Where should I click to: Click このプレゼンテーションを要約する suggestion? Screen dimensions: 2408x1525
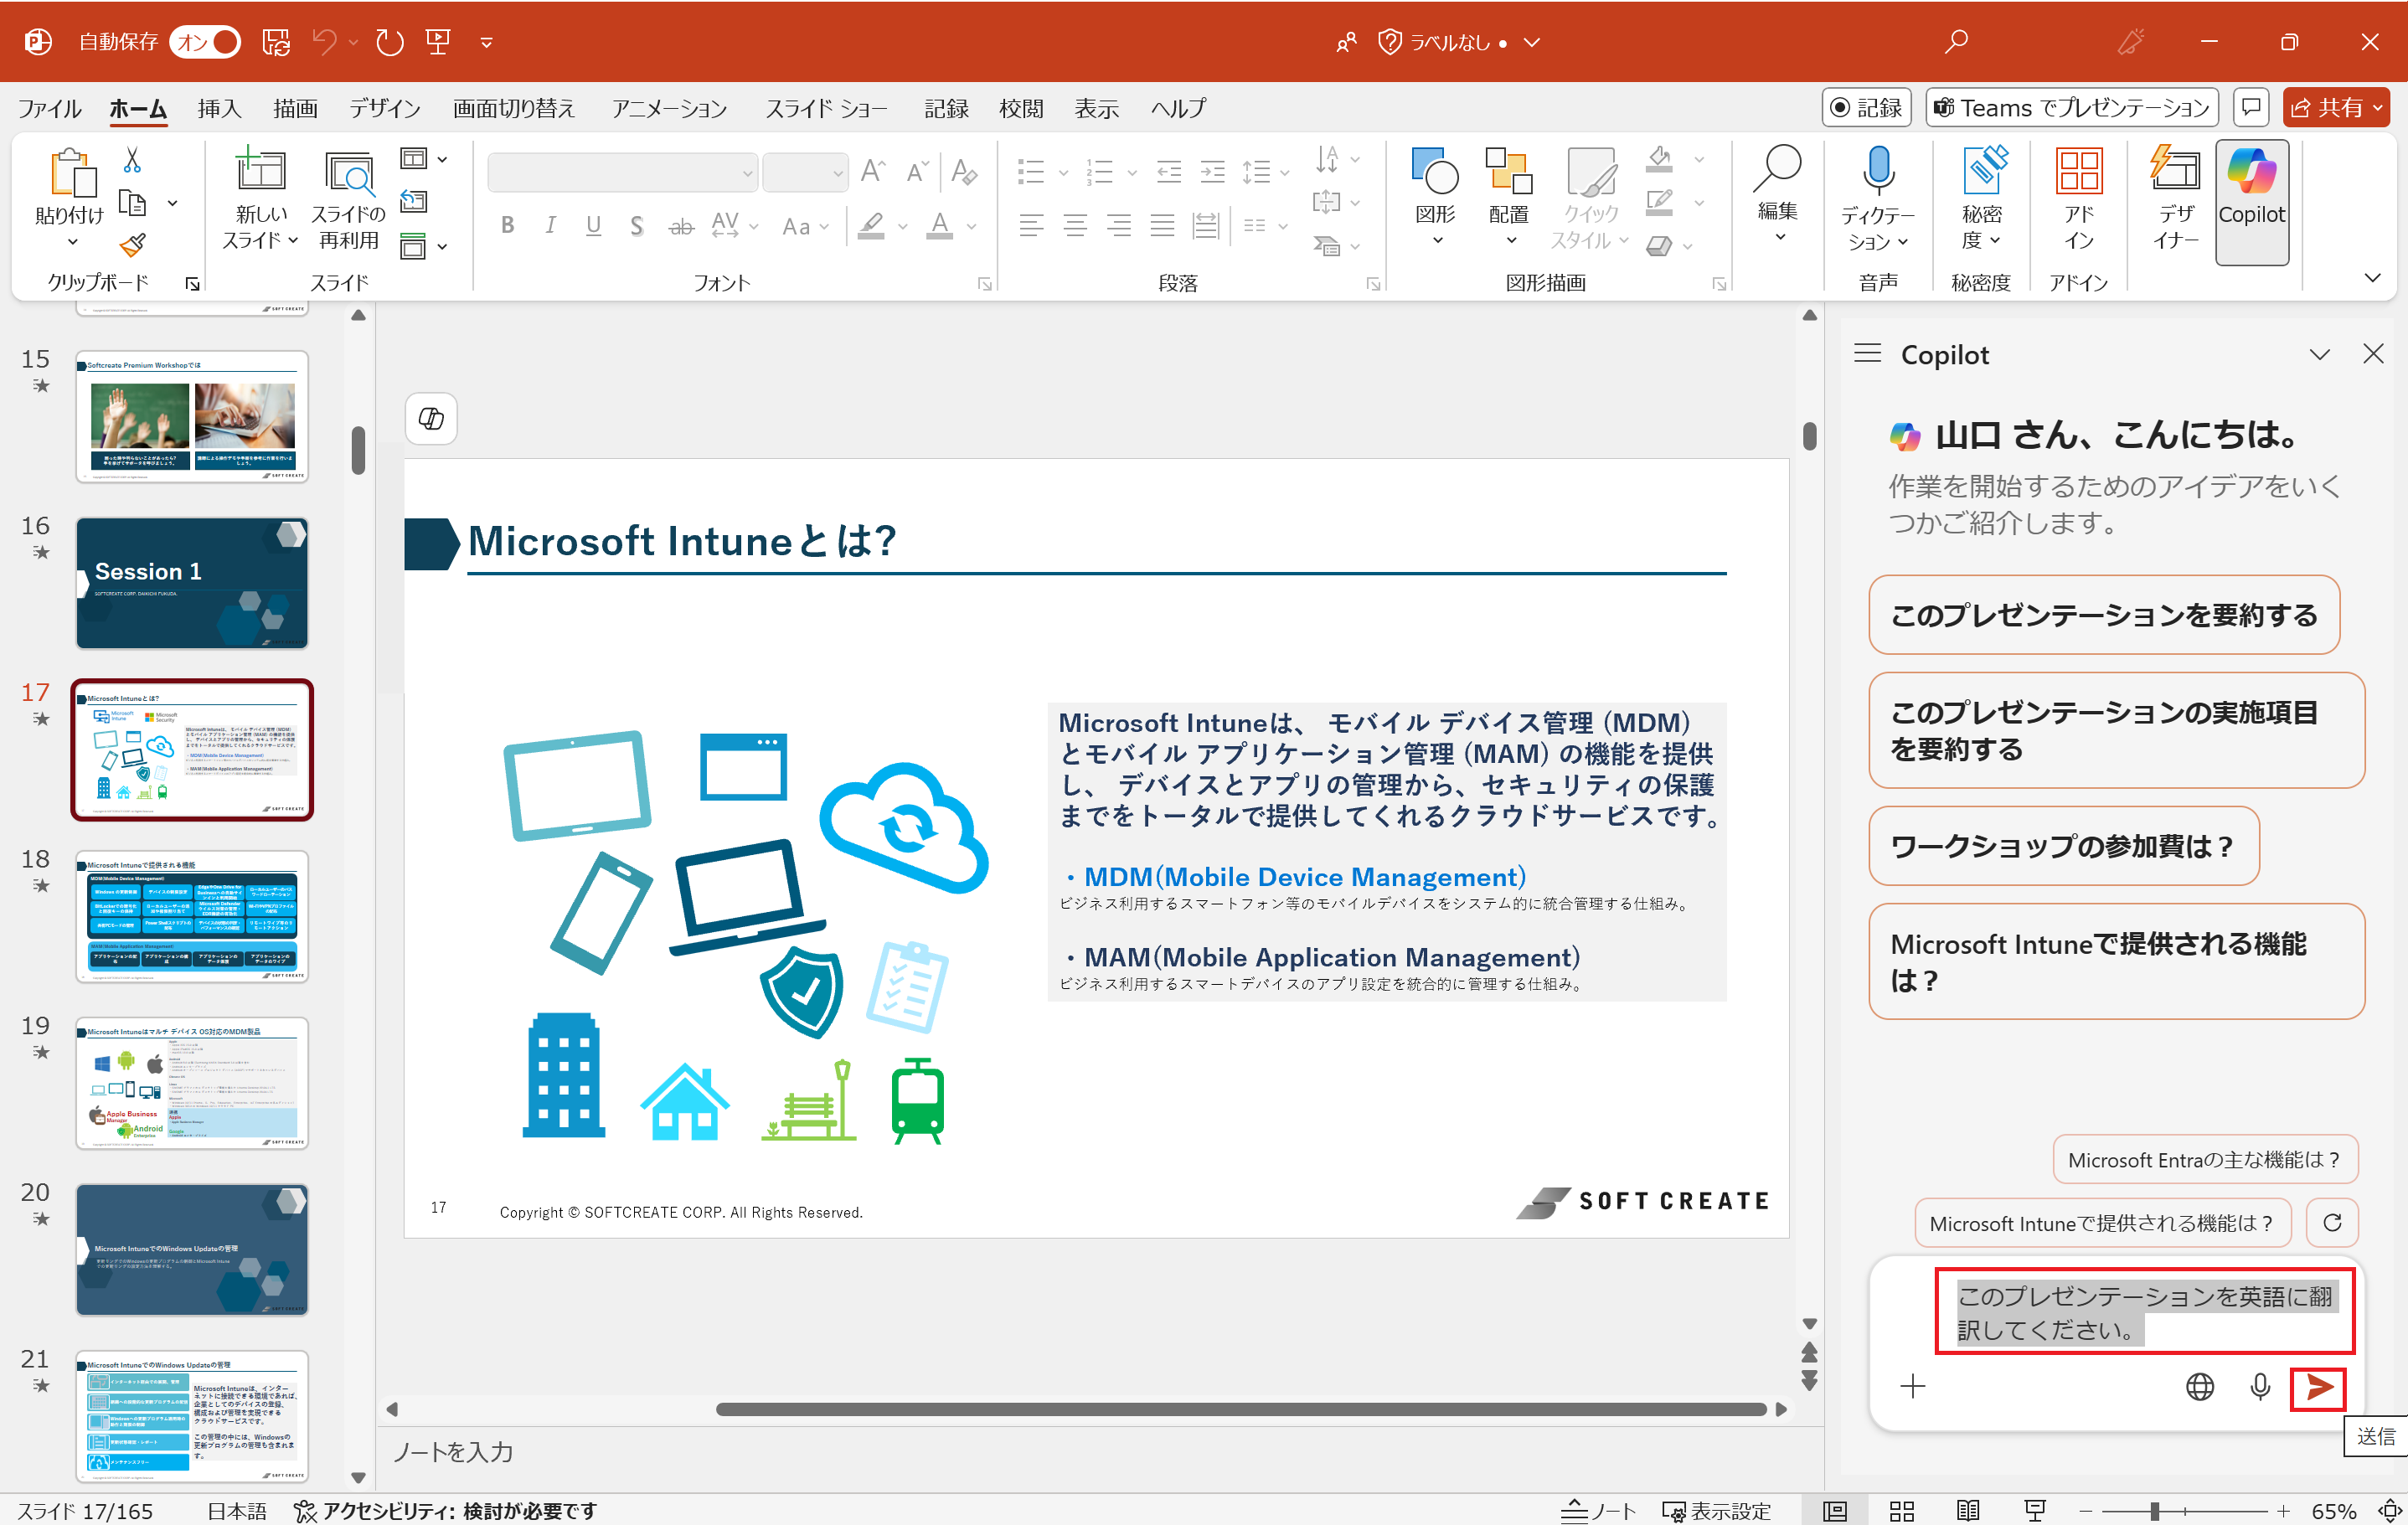point(2103,615)
